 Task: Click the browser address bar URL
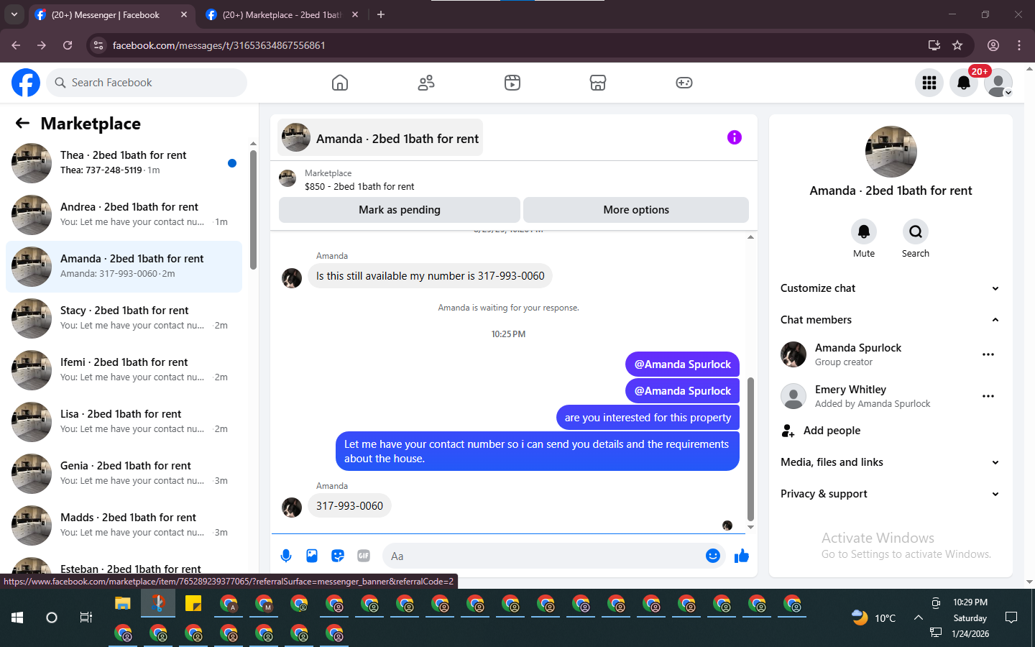click(219, 45)
